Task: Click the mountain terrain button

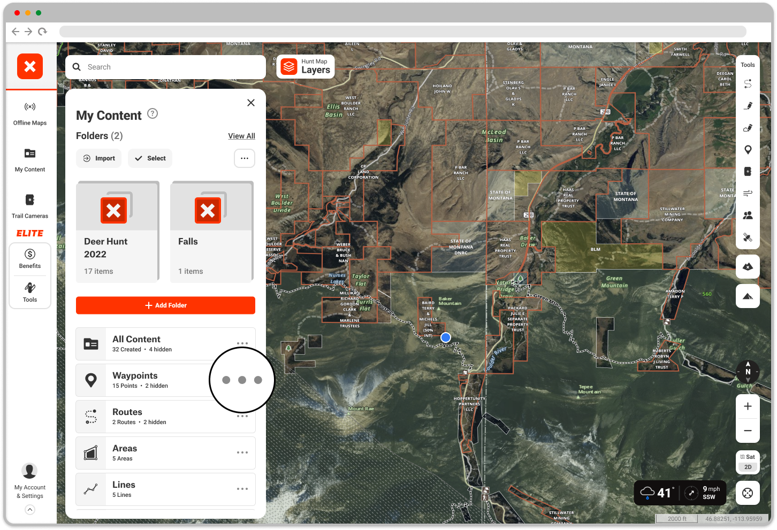Action: [x=748, y=296]
